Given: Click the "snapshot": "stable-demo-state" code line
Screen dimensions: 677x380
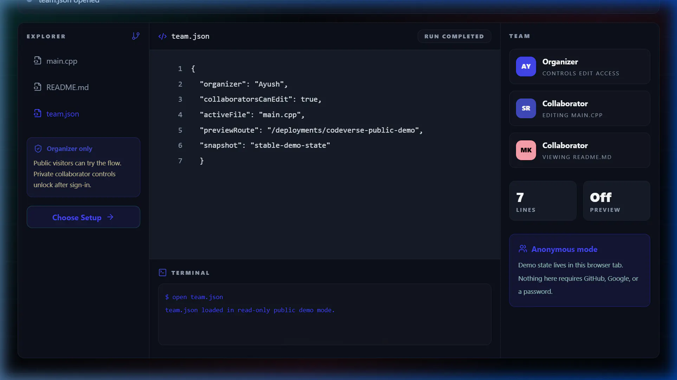Looking at the screenshot, I should 265,145.
